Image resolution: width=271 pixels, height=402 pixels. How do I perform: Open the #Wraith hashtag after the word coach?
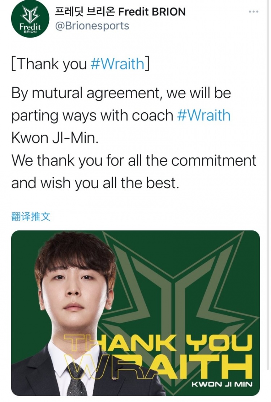(204, 115)
